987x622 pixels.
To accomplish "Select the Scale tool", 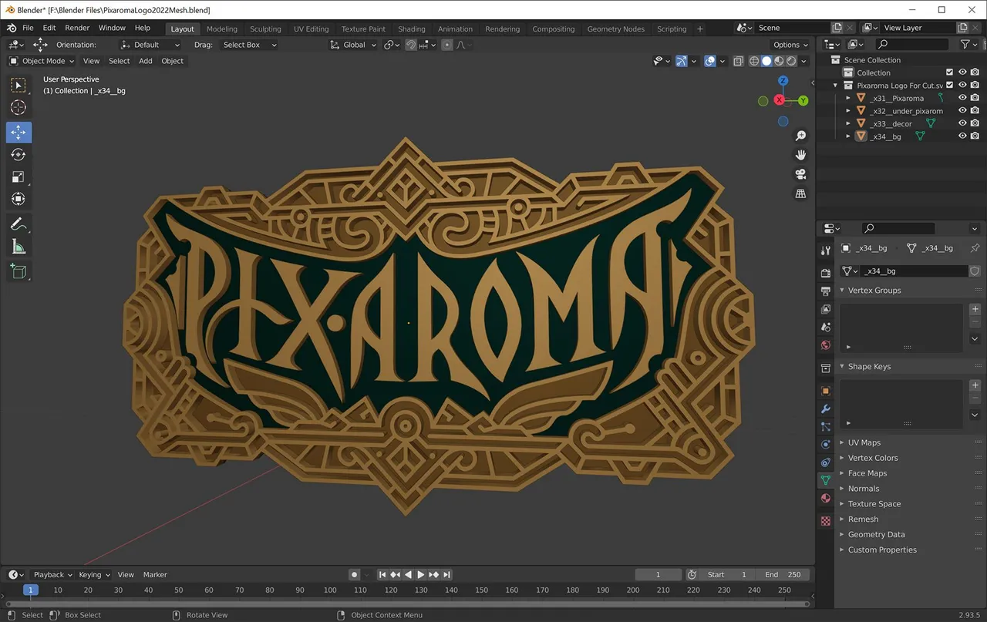I will 19,177.
